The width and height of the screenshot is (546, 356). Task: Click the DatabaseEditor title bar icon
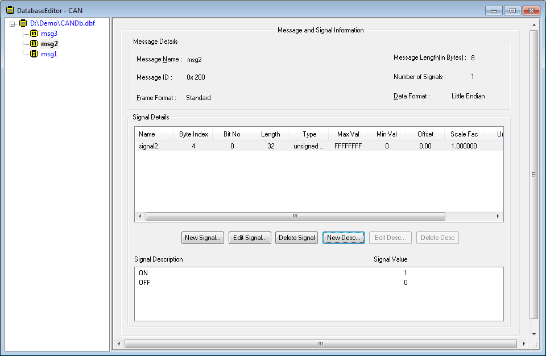(10, 10)
